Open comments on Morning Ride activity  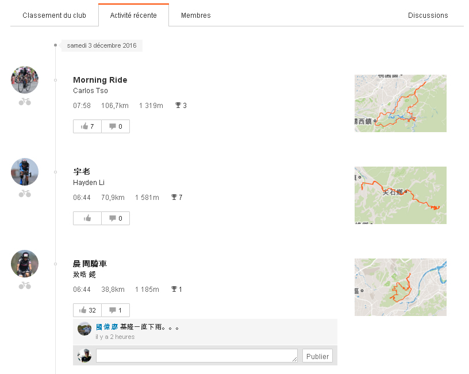pos(116,126)
